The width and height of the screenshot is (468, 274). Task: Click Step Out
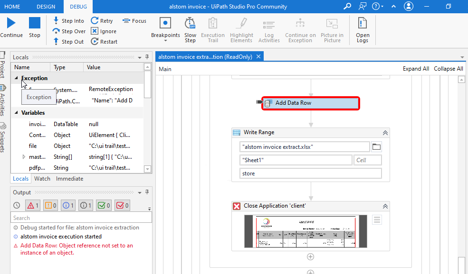pos(68,42)
